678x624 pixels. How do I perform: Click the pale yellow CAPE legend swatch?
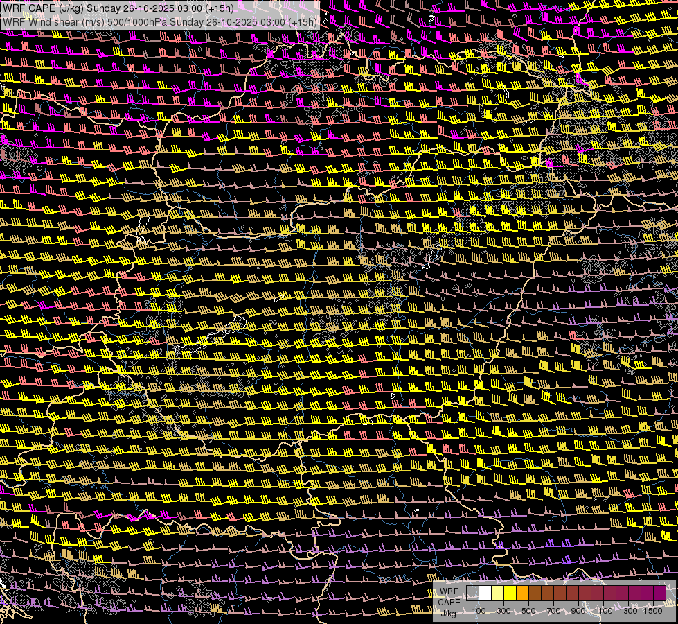pyautogui.click(x=498, y=593)
